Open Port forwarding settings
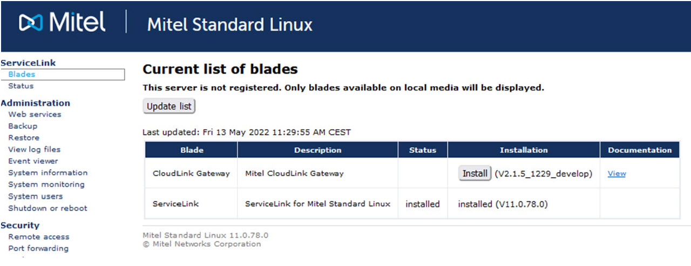The width and height of the screenshot is (691, 266). (x=38, y=249)
